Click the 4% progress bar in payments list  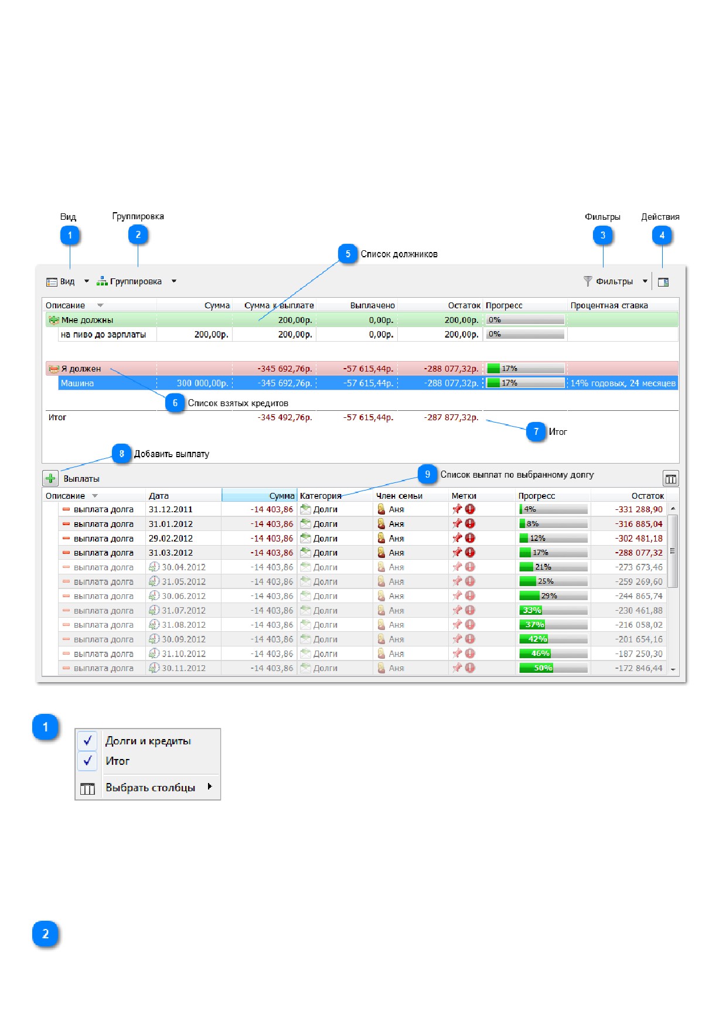pyautogui.click(x=553, y=509)
